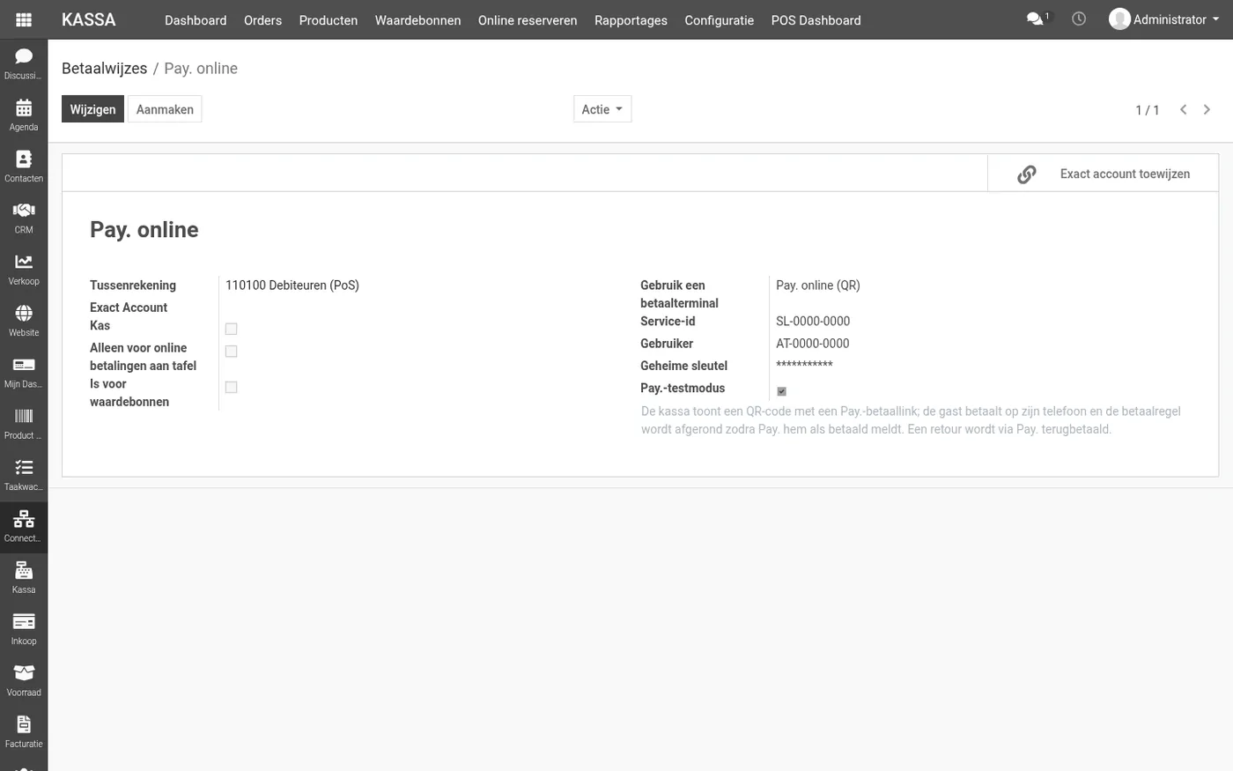Open activities clock icon in top bar
The height and width of the screenshot is (771, 1233).
[x=1079, y=19]
